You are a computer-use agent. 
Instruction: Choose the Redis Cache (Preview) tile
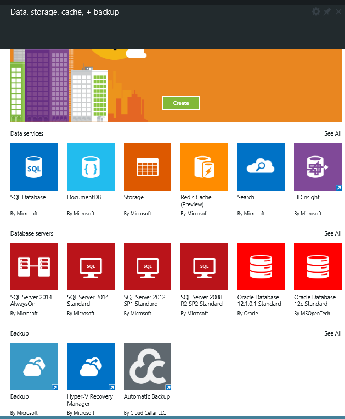(x=205, y=167)
